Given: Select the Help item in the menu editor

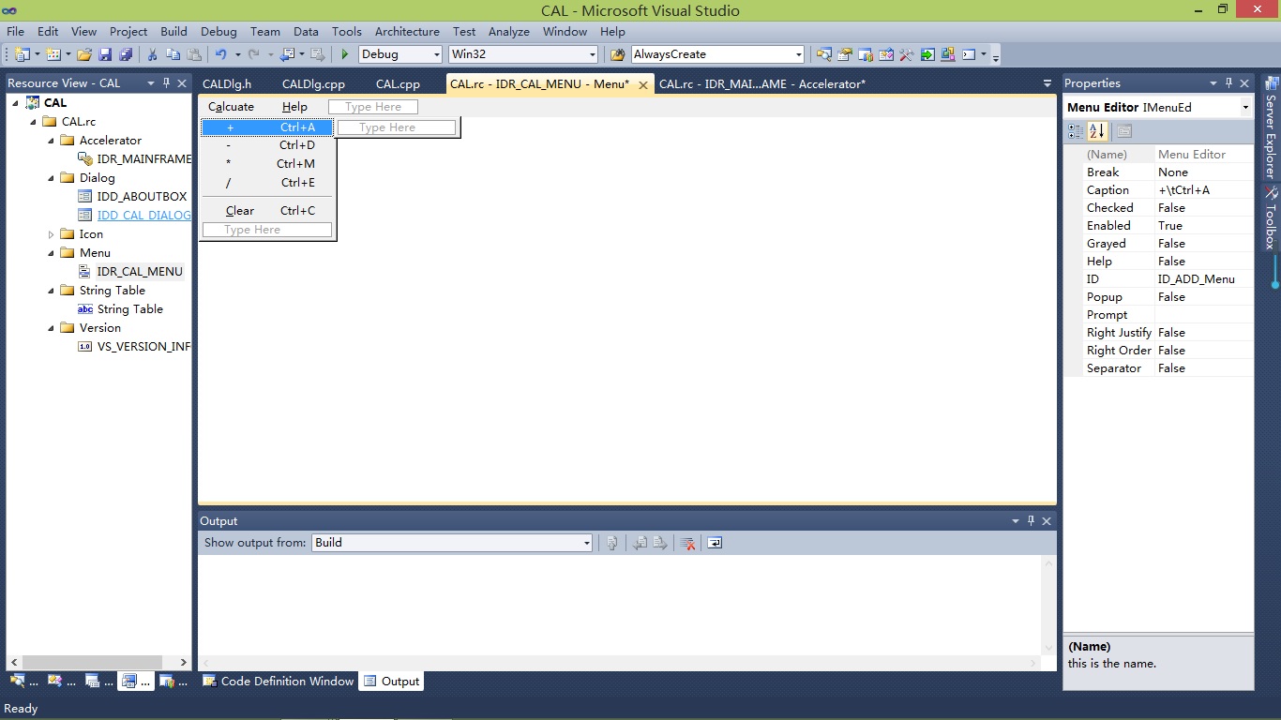Looking at the screenshot, I should click(x=294, y=107).
